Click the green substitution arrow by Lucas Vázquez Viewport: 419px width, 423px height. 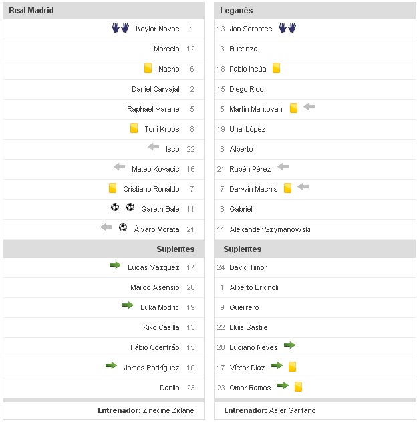coord(115,266)
